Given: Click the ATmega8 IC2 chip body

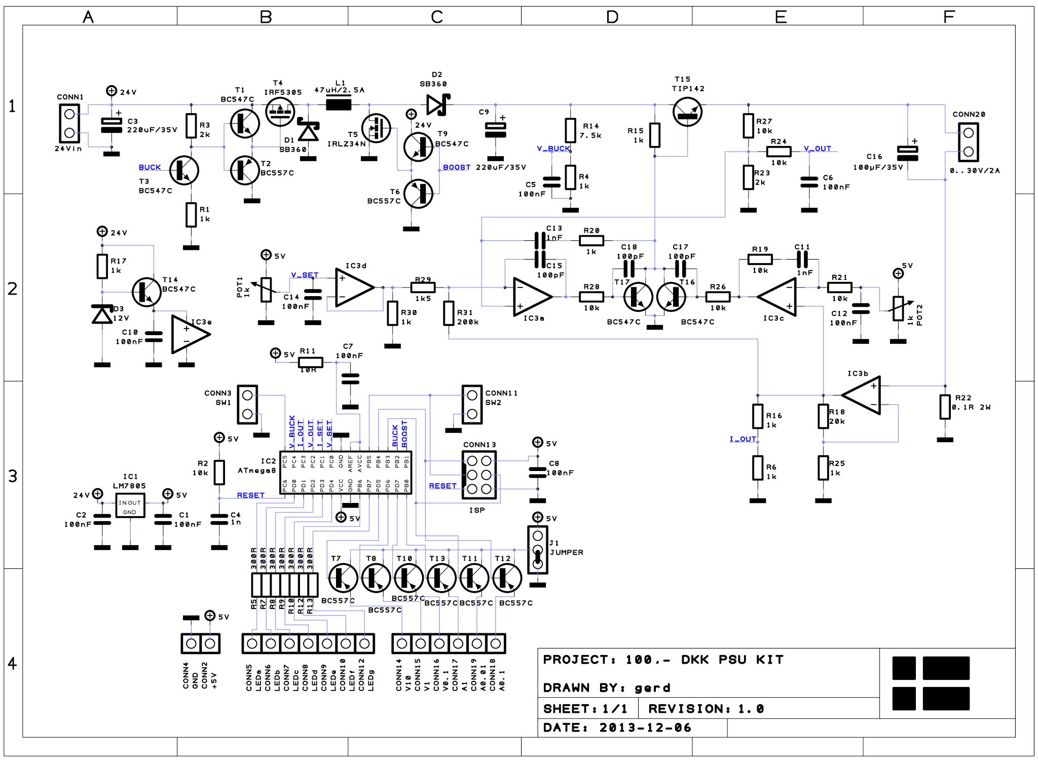Looking at the screenshot, I should (x=346, y=473).
